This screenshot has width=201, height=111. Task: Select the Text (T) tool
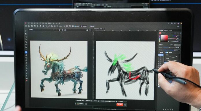click(26, 50)
